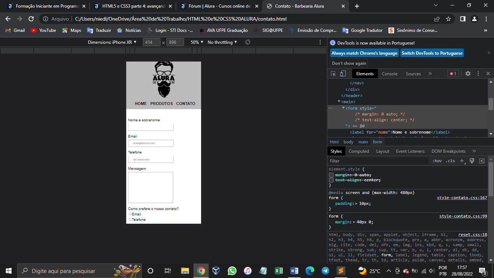The width and height of the screenshot is (494, 278).
Task: Dismiss the DevTools language notification
Action: click(x=489, y=53)
